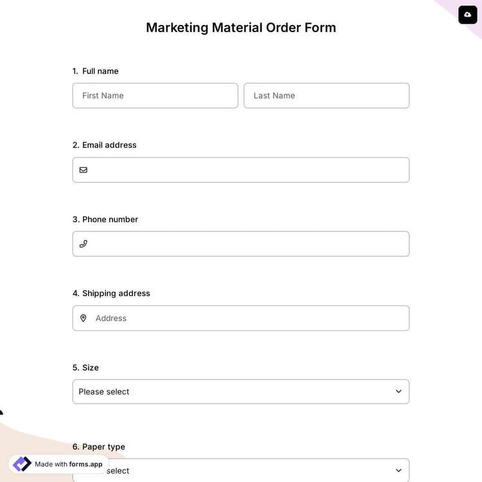Click the 'Full name' question label
Image resolution: width=482 pixels, height=482 pixels.
point(100,71)
